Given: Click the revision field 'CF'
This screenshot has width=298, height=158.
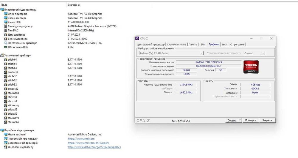Looking at the screenshot, I should pyautogui.click(x=221, y=70).
